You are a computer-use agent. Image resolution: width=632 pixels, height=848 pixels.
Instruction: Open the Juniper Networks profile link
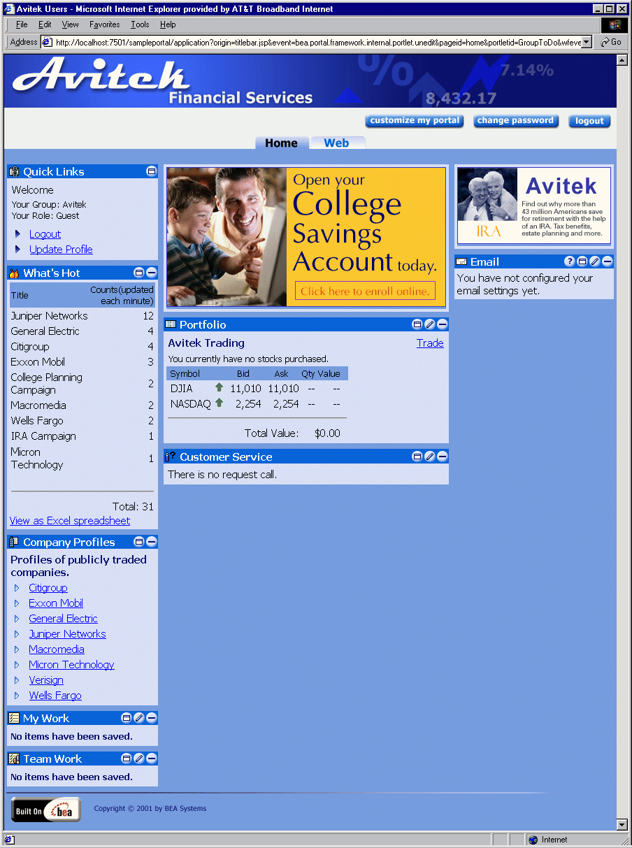(x=67, y=634)
